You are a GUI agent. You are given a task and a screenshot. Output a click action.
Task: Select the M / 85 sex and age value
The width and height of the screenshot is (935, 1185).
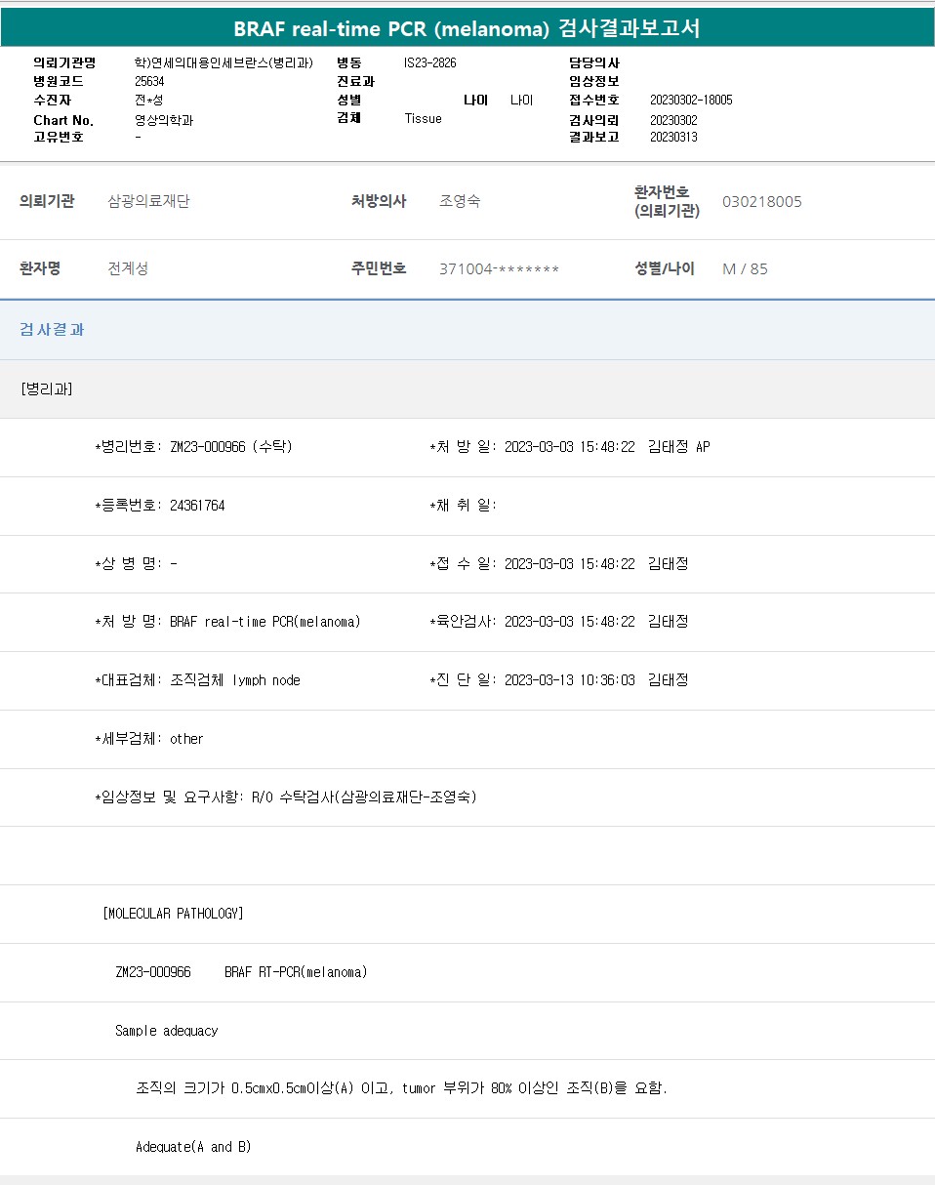click(745, 269)
